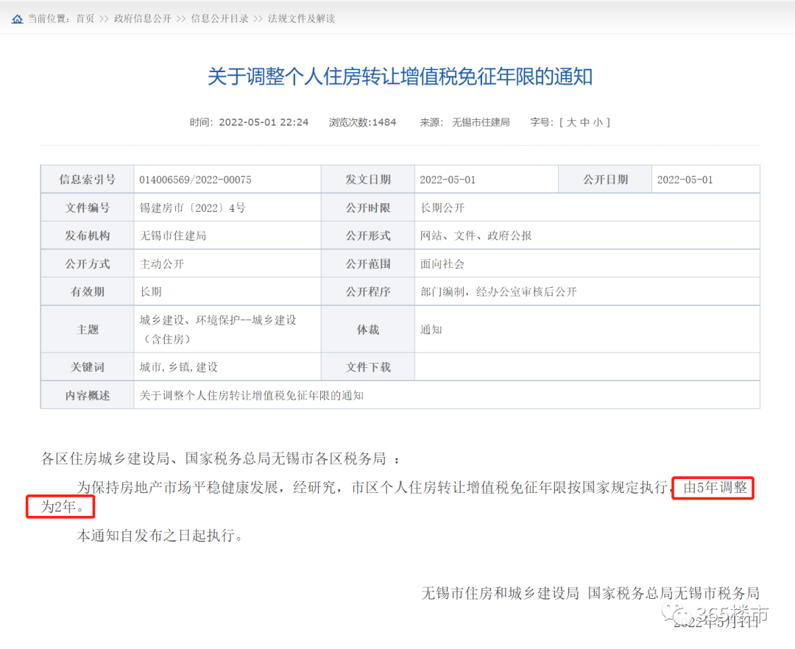Screen dimensions: 795x649
Task: Click 长期公开 in 公开时限 row
Action: pyautogui.click(x=442, y=208)
